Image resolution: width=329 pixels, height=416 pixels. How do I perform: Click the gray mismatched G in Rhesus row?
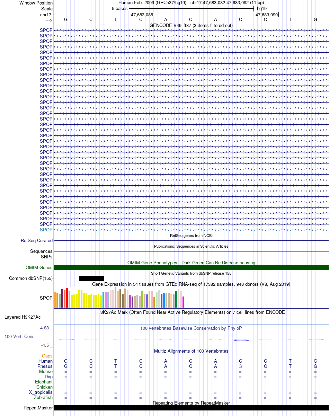pyautogui.click(x=240, y=366)
